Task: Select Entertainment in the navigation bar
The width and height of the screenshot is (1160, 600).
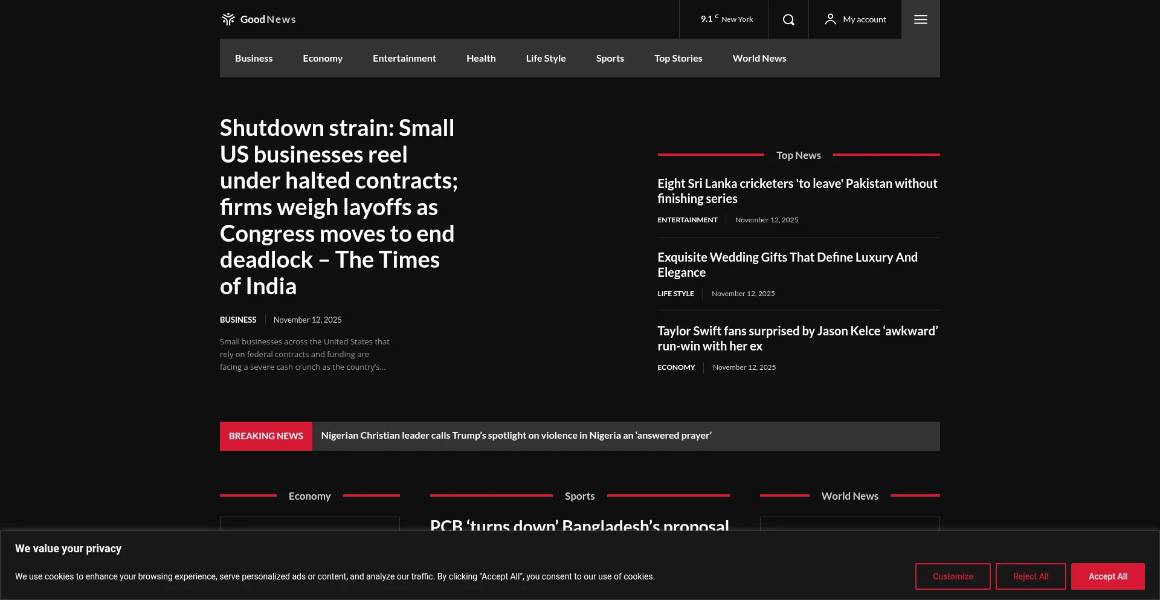Action: 404,58
